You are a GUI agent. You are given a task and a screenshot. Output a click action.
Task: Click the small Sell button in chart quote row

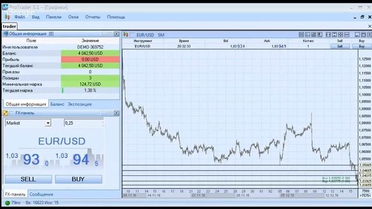(339, 46)
